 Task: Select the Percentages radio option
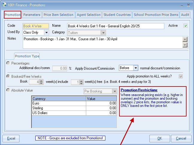[8, 63]
